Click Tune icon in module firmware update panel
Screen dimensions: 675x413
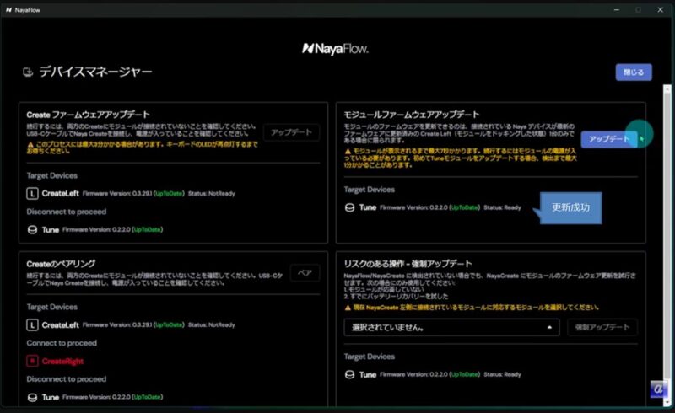[x=349, y=207]
